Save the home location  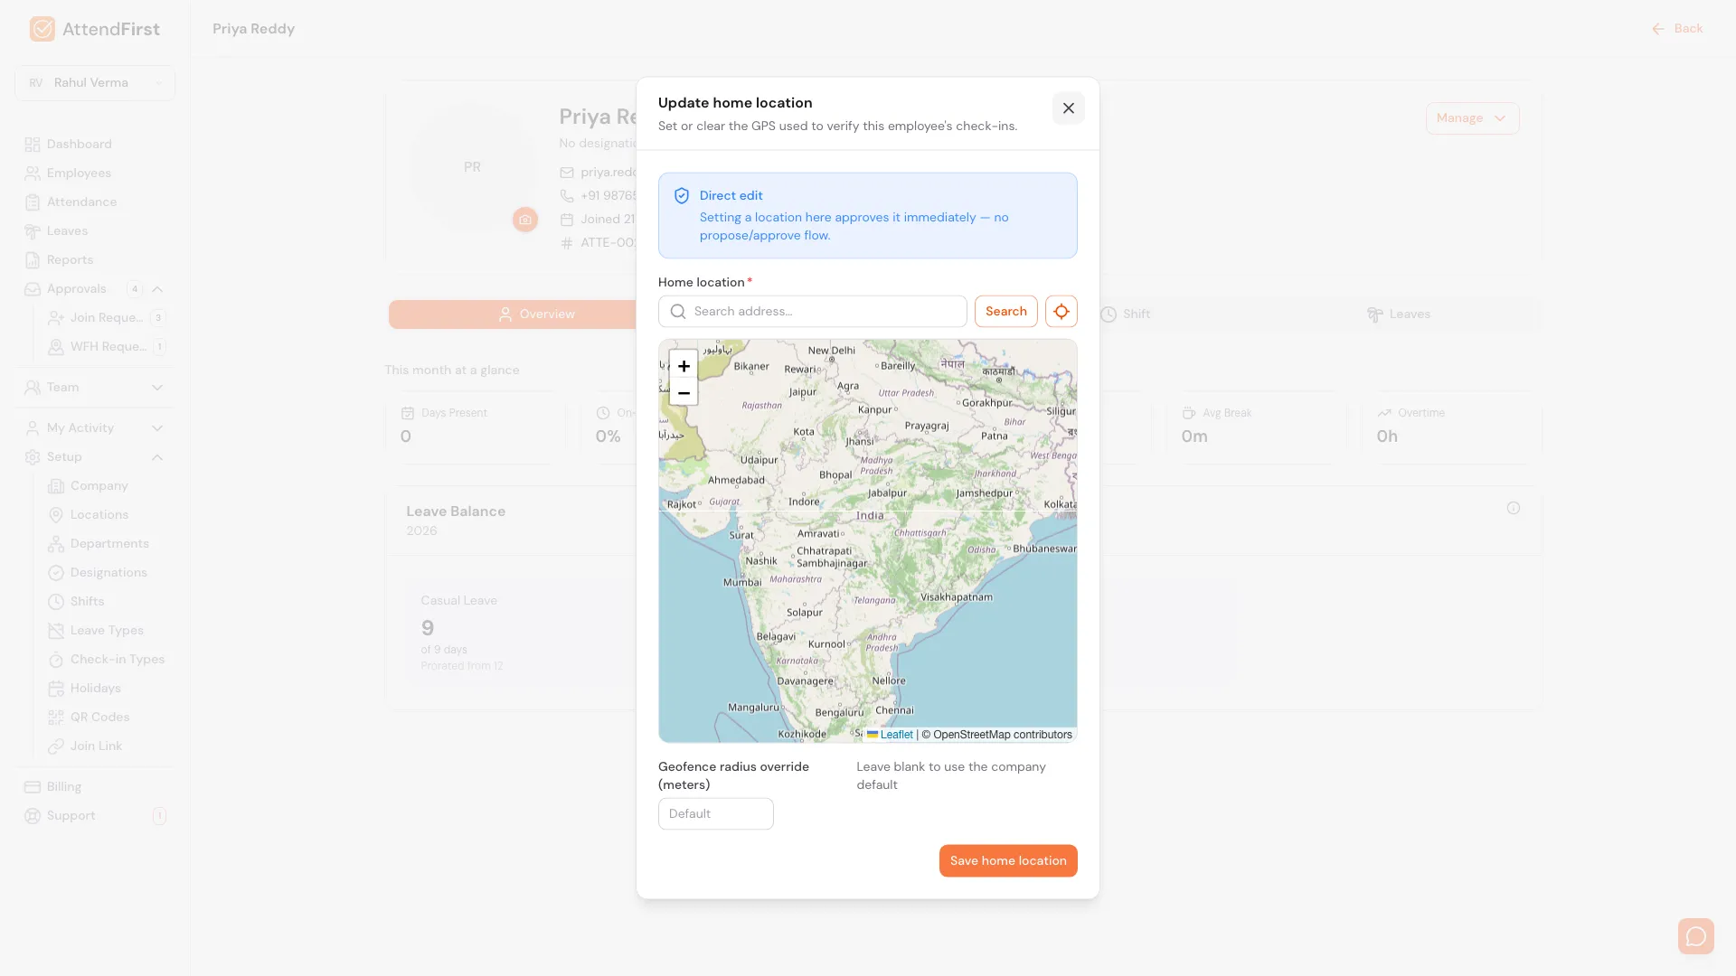[x=1007, y=860]
